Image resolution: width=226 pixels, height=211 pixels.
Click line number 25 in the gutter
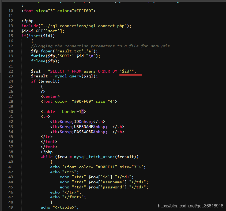(11, 86)
